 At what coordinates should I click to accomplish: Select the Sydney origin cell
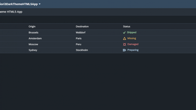[x=33, y=50]
